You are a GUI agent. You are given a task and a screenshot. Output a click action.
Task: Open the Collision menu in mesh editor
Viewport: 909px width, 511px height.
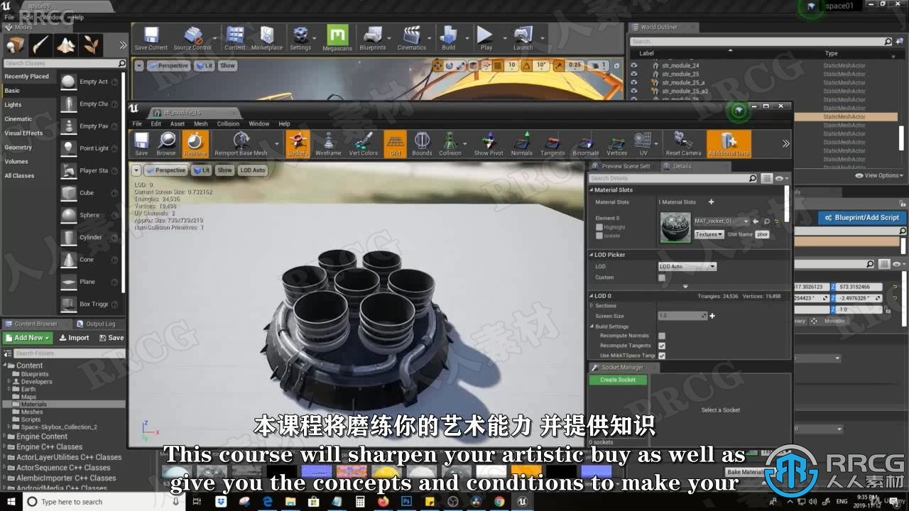pyautogui.click(x=228, y=123)
